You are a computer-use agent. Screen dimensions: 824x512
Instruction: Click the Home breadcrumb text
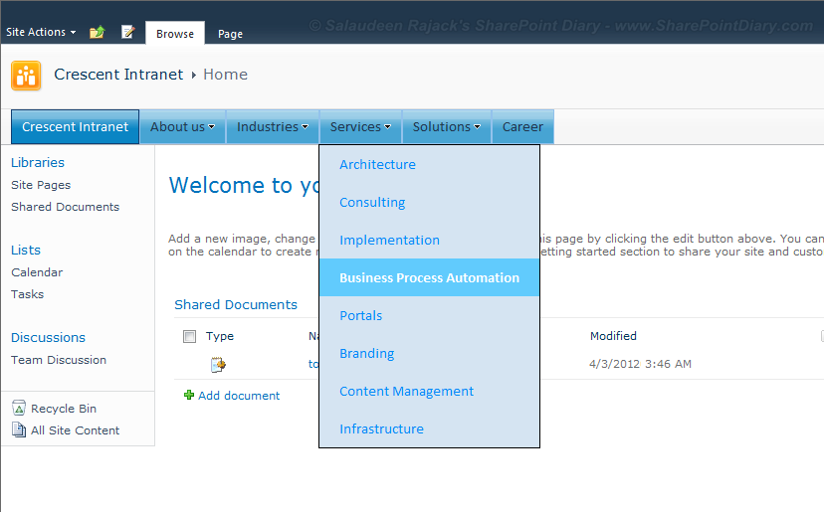[226, 74]
